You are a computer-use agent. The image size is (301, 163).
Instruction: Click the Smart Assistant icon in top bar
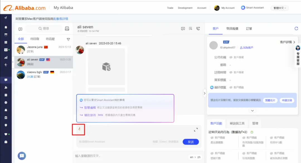[x=243, y=8]
